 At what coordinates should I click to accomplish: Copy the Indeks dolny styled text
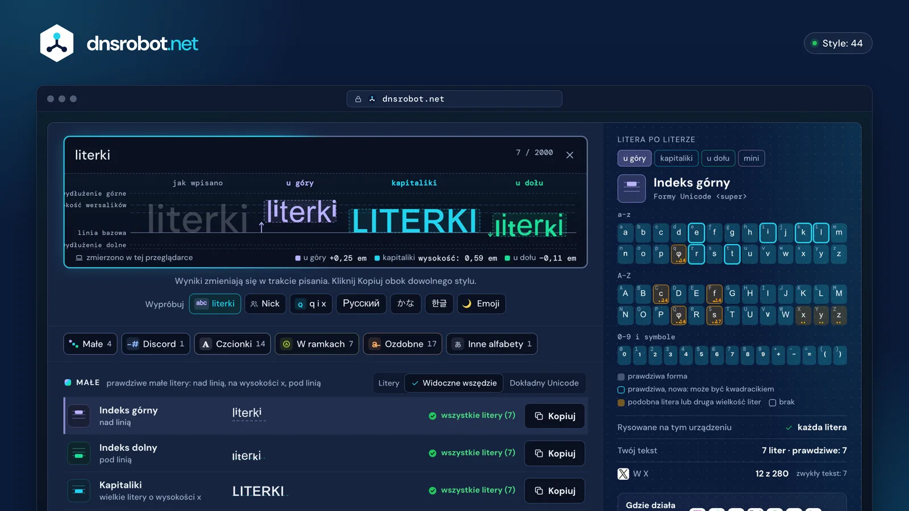click(x=554, y=454)
